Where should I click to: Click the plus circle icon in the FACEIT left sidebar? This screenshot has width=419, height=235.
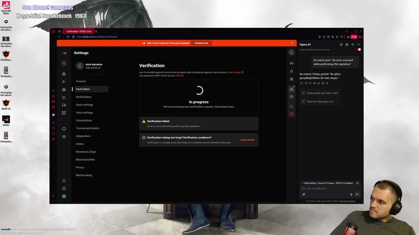coord(64,136)
